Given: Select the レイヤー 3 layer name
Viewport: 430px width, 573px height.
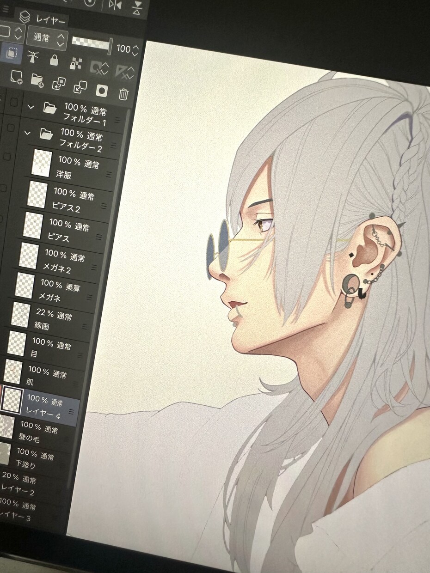Looking at the screenshot, I should coord(15,517).
